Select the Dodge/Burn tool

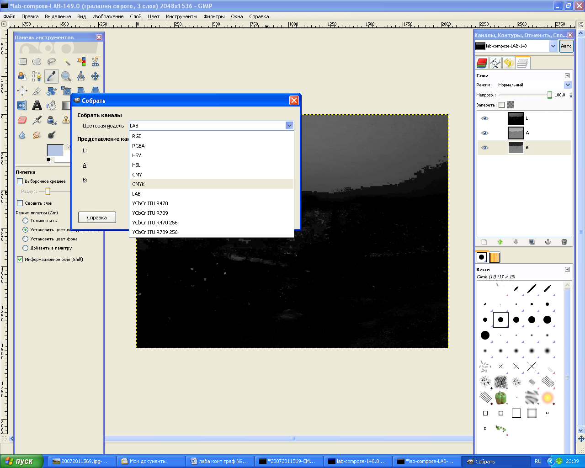click(52, 135)
